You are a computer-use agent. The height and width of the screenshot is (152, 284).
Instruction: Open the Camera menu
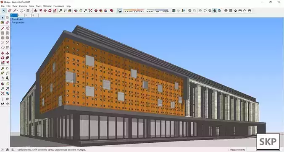coord(23,6)
